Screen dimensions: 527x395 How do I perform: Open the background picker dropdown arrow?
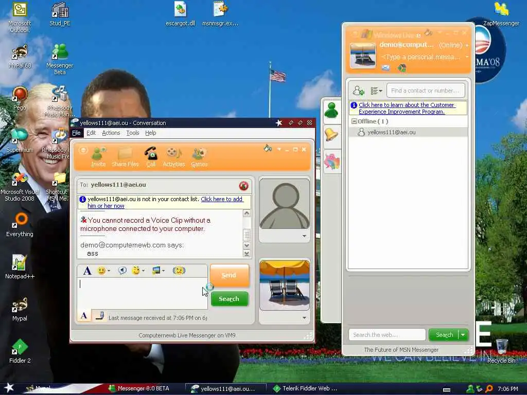164,271
